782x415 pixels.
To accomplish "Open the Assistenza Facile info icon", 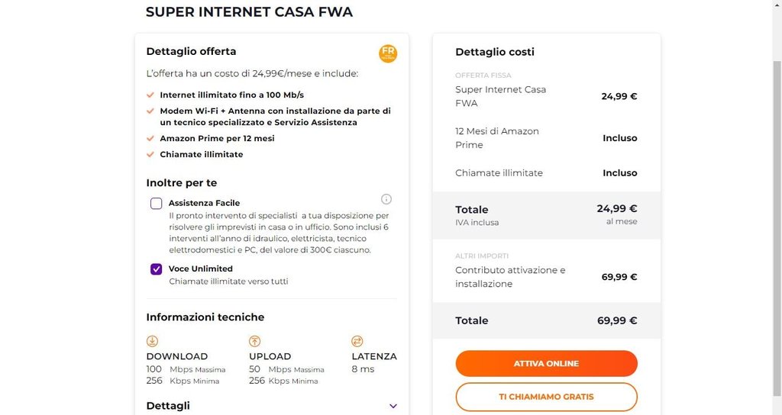I will (386, 199).
